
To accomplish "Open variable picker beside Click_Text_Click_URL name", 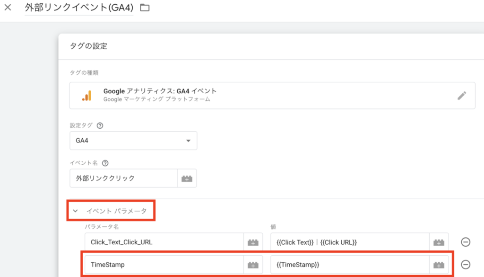I will pyautogui.click(x=253, y=242).
